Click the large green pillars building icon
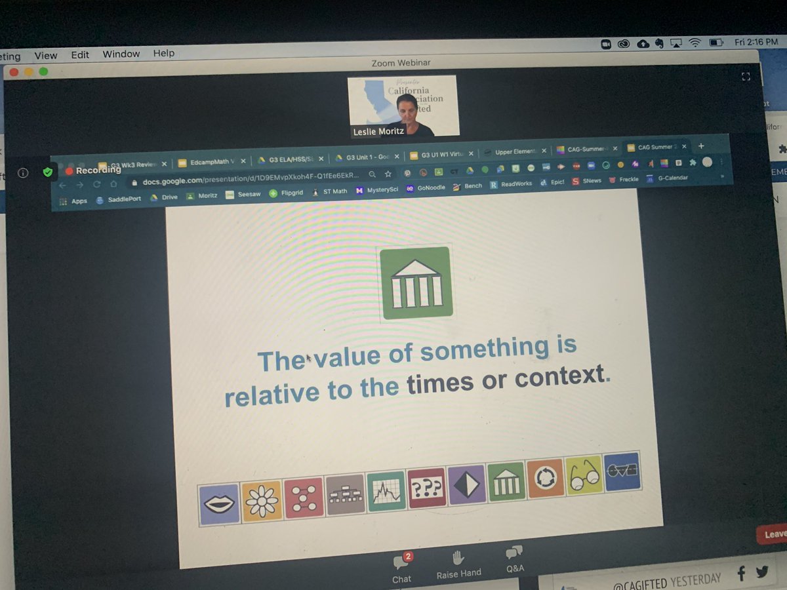This screenshot has width=787, height=590. click(x=416, y=283)
